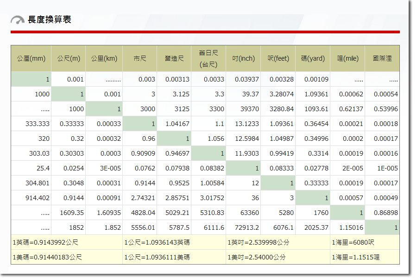Click the 長度換算表 page title
This screenshot has width=417, height=278.
point(50,19)
